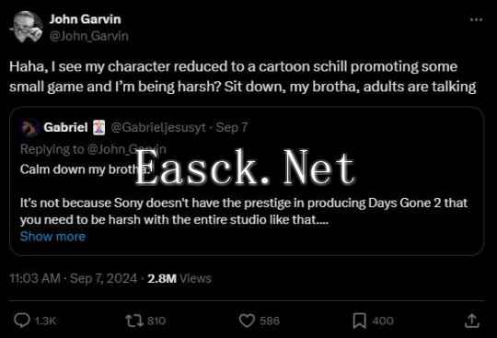
Task: Expand quoted tweet with Show more
Action: click(52, 237)
